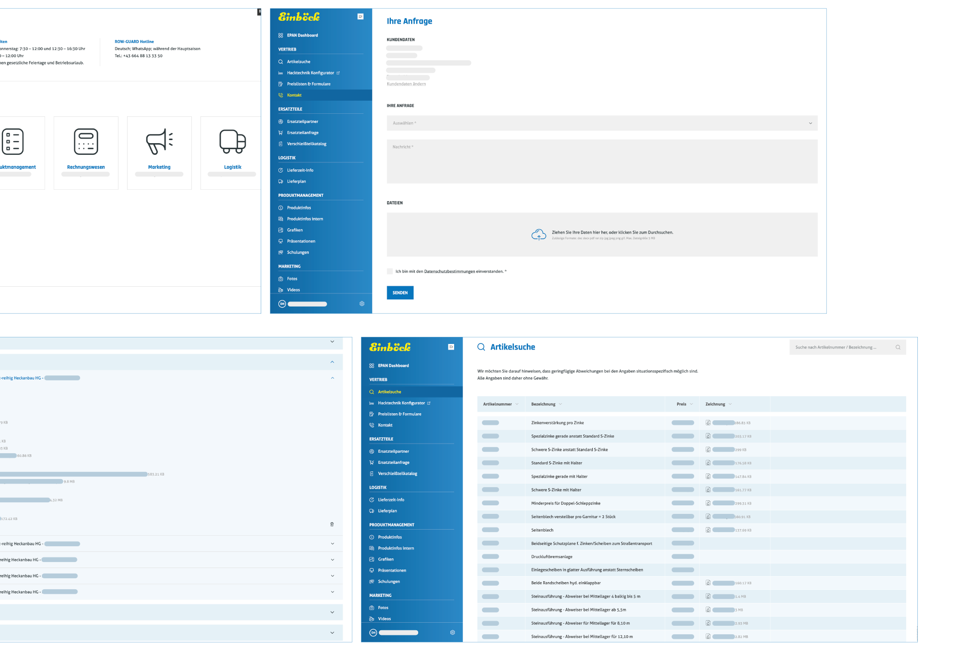The height and width of the screenshot is (649, 972).
Task: Click the ROW-GUARD Hotline link
Action: click(x=134, y=41)
